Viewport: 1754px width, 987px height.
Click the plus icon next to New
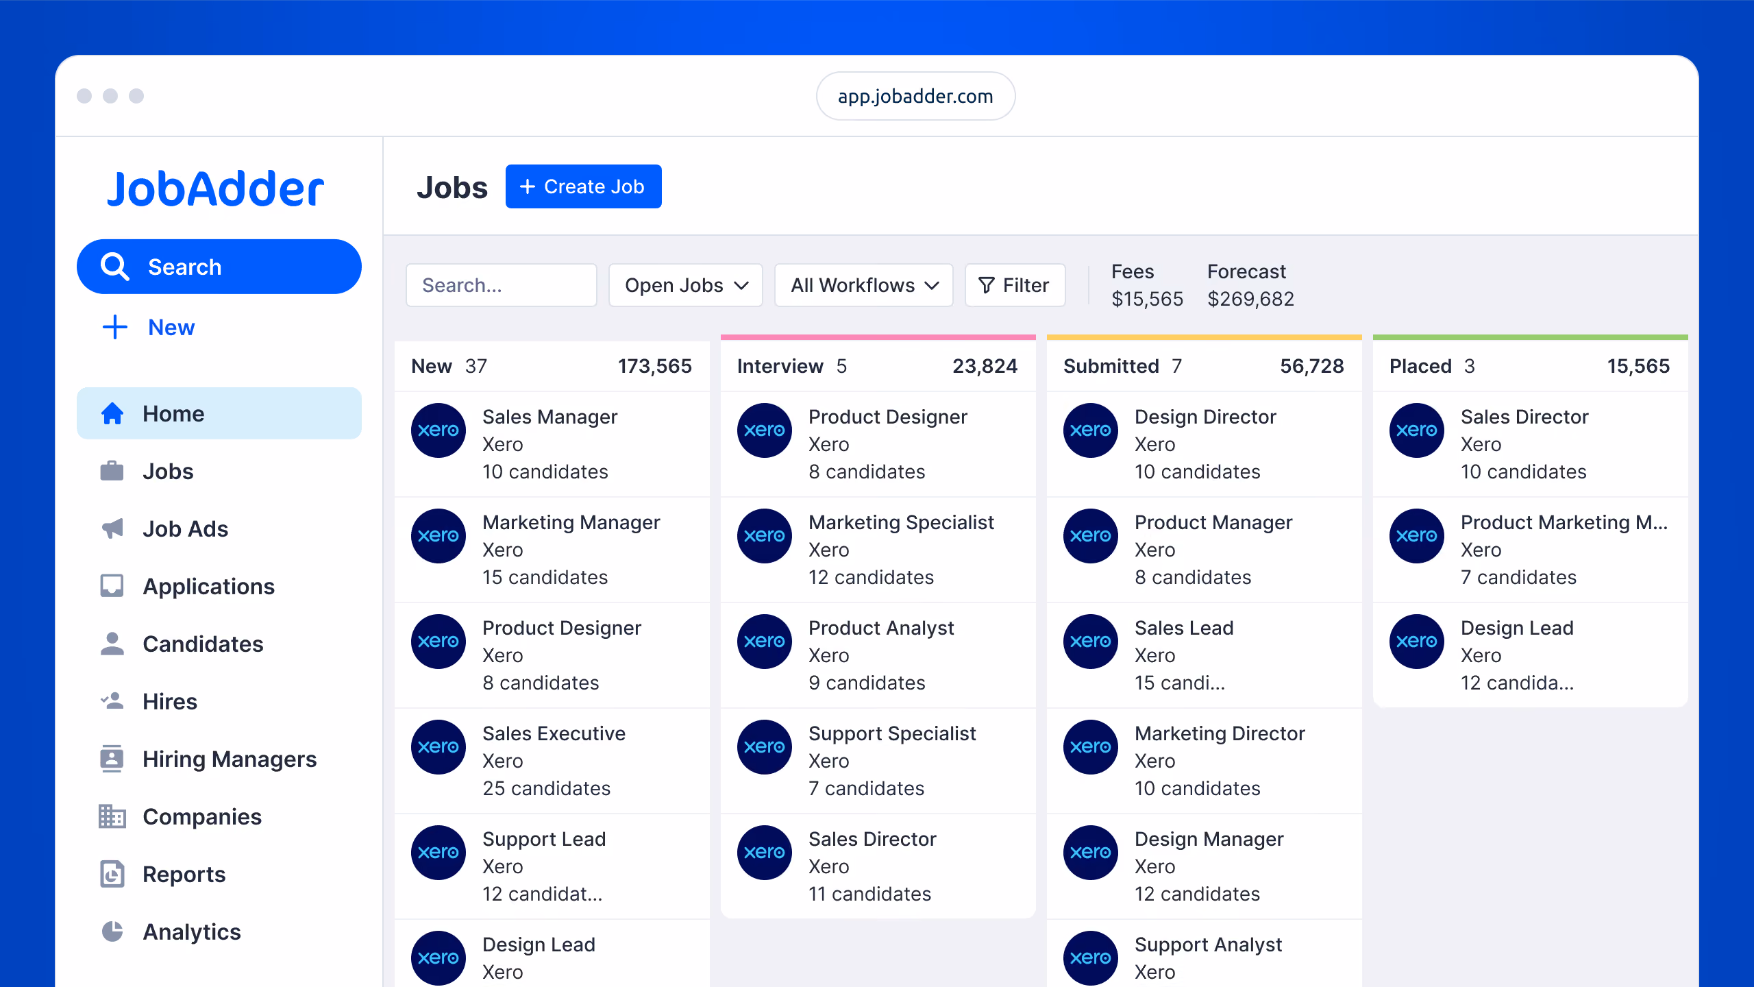115,327
